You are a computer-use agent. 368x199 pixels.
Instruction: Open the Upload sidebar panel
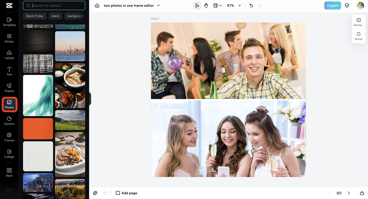[x=9, y=55]
